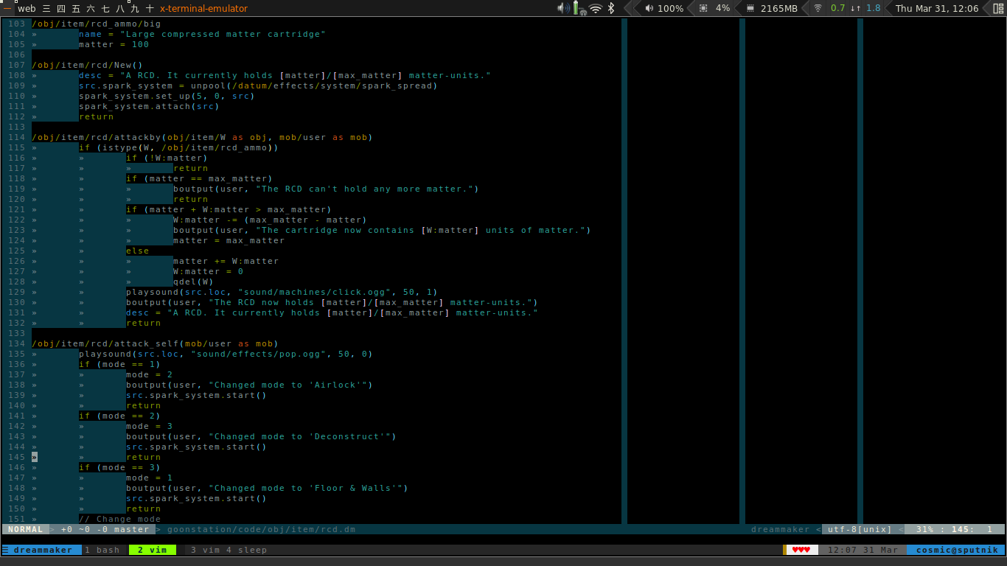Screen dimensions: 1007x566
Task: Click the git status '+0 ~0 -0 master'
Action: pos(105,529)
